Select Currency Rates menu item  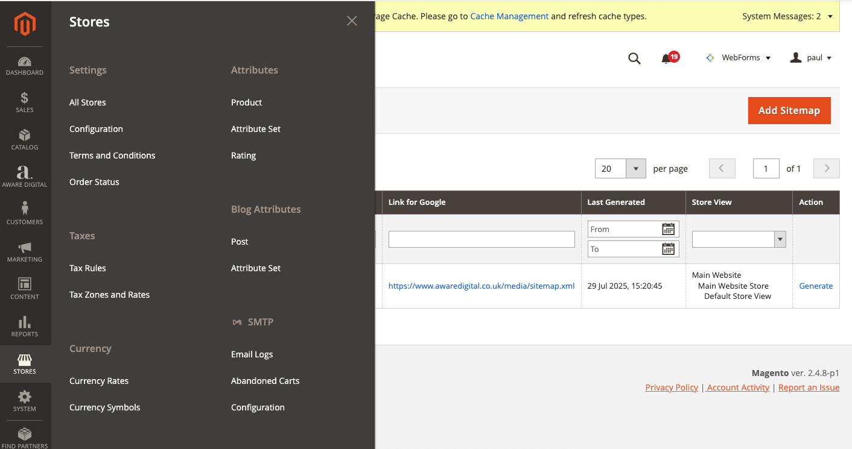pos(99,381)
